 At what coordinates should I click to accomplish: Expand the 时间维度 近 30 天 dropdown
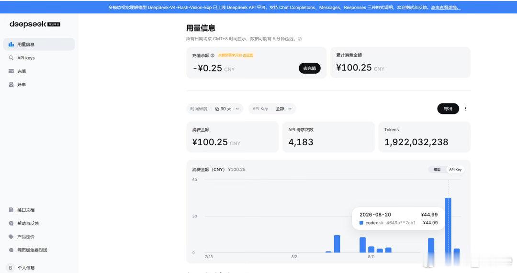pos(214,108)
